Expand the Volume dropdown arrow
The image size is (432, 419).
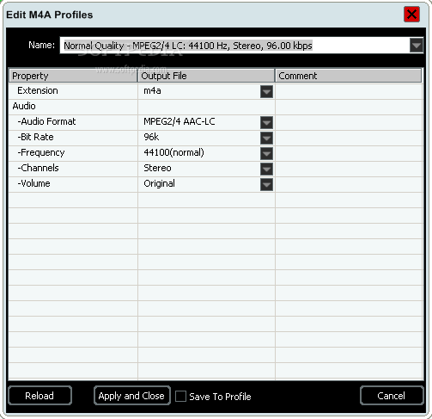point(266,185)
